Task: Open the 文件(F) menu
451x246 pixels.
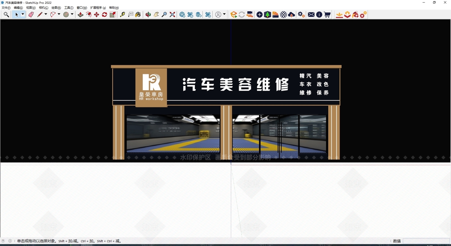Action: click(x=6, y=8)
